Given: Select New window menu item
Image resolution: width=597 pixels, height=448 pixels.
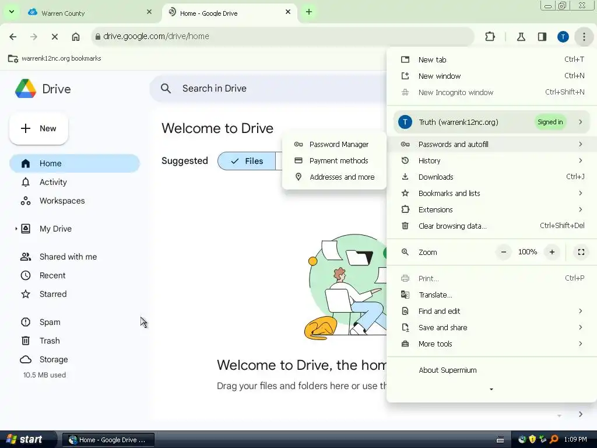Looking at the screenshot, I should [x=492, y=76].
